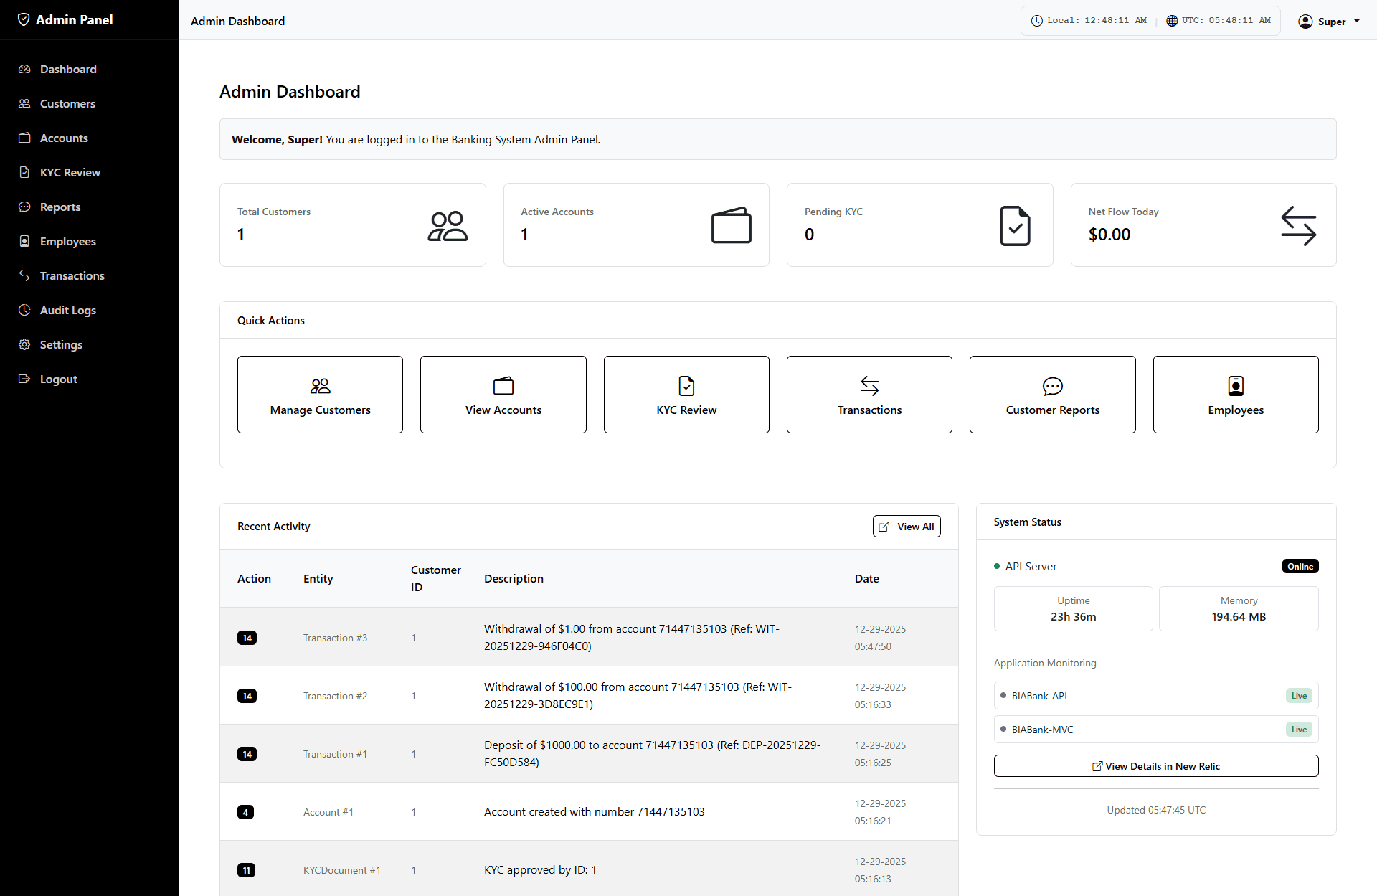This screenshot has height=896, width=1377.
Task: Open Settings via the gear icon
Action: click(24, 344)
